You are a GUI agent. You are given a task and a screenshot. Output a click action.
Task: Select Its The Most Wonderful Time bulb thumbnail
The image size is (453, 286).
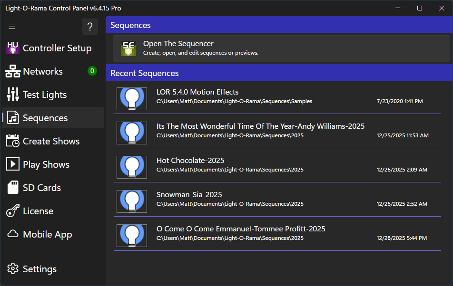[x=132, y=133]
